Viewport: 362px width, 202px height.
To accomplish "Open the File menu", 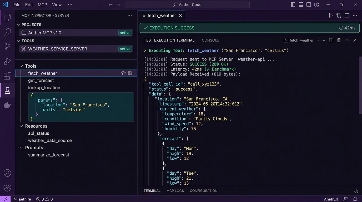I will click(17, 5).
